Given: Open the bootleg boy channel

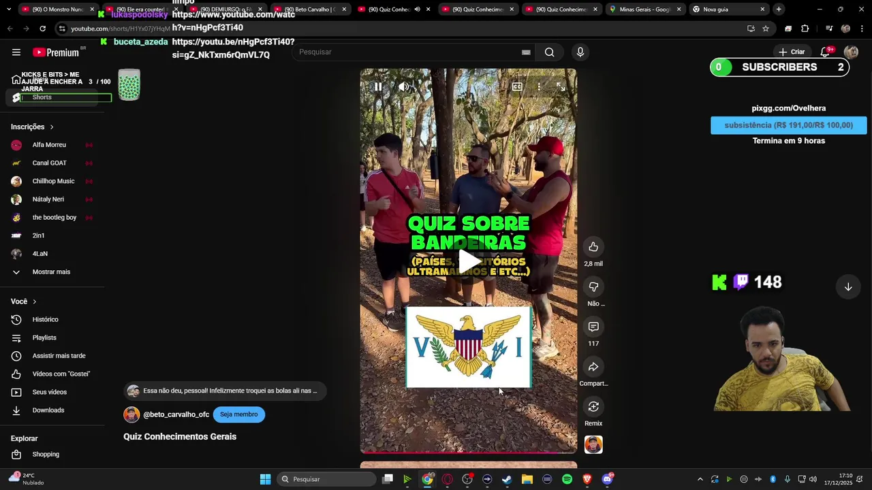Looking at the screenshot, I should pos(52,218).
